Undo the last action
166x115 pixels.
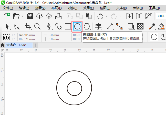[x=100, y=16]
